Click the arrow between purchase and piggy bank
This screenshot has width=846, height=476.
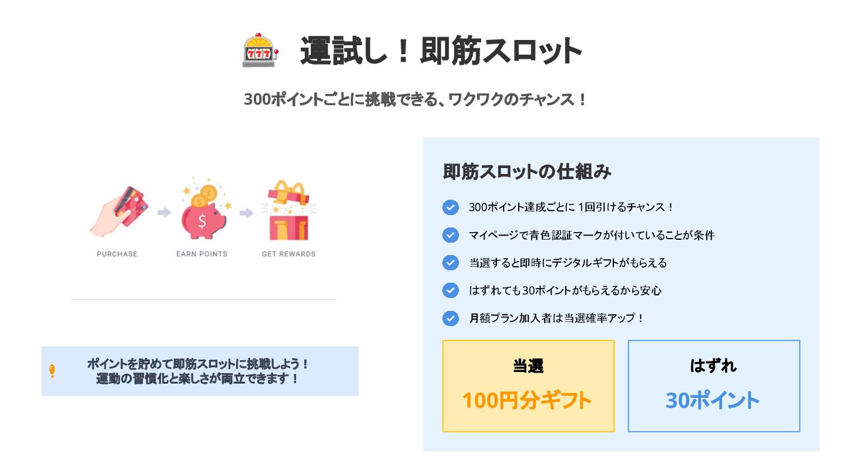[x=164, y=212]
